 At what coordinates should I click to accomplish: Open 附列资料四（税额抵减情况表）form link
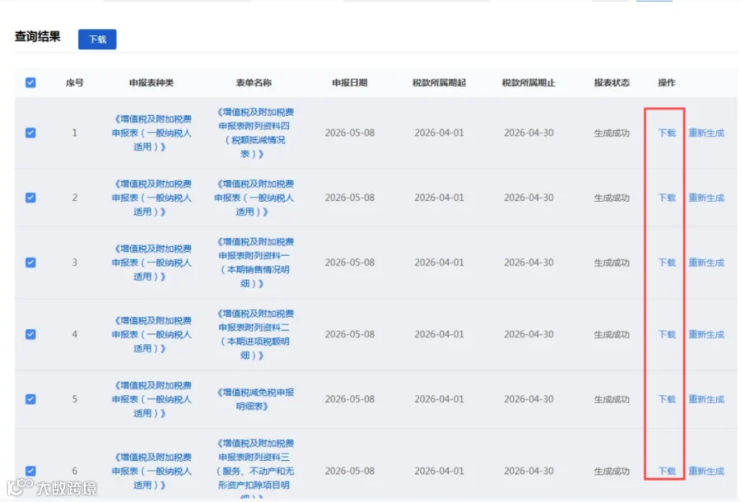point(254,132)
